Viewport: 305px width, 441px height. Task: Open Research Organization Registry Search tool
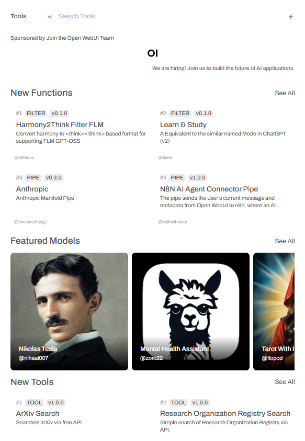tap(225, 413)
